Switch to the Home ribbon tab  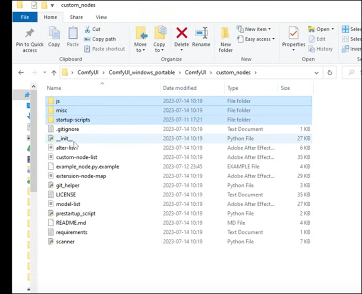50,17
